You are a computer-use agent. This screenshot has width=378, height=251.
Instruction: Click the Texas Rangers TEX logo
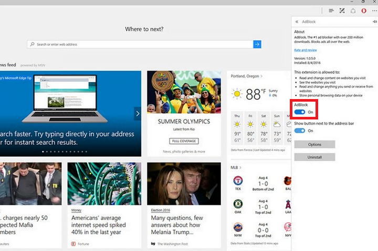(x=238, y=181)
